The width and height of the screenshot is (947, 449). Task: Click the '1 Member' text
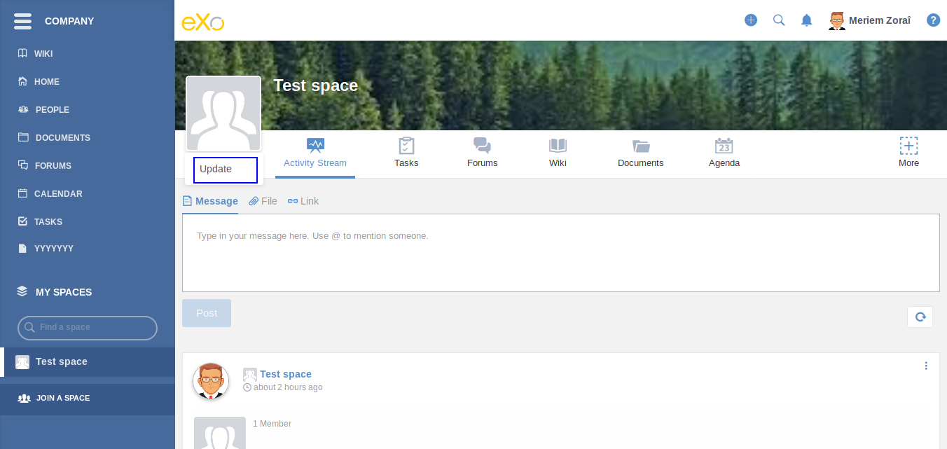click(x=272, y=424)
